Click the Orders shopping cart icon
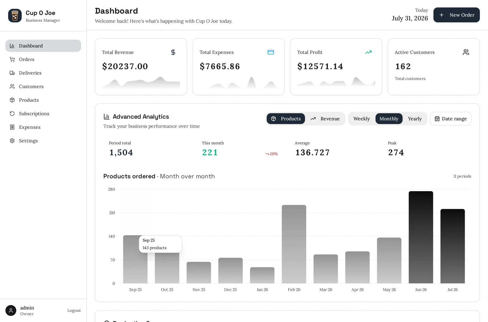488x322 pixels. [12, 59]
